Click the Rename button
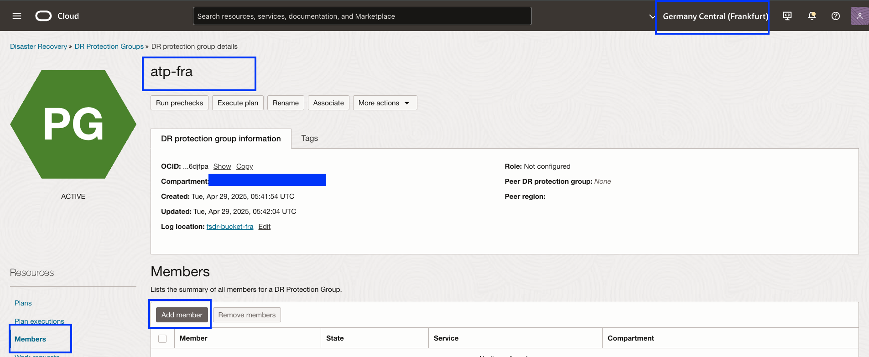This screenshot has height=357, width=869. 286,103
